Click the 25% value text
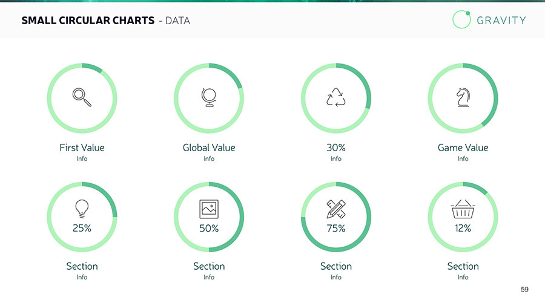 [x=82, y=229]
